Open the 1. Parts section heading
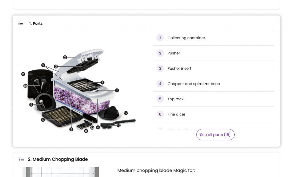 [36, 23]
